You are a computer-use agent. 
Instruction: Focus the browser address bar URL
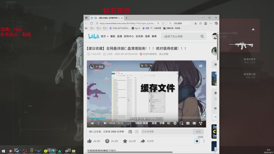[127, 23]
